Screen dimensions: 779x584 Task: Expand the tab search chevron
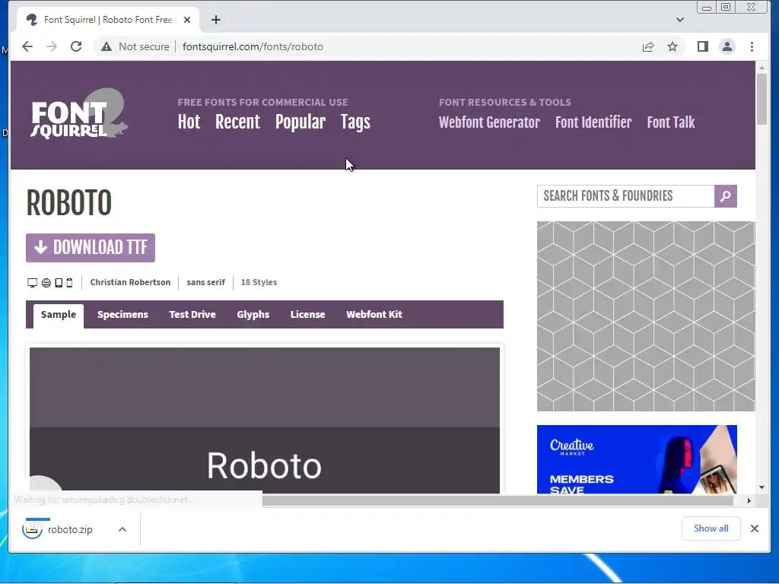(x=680, y=20)
